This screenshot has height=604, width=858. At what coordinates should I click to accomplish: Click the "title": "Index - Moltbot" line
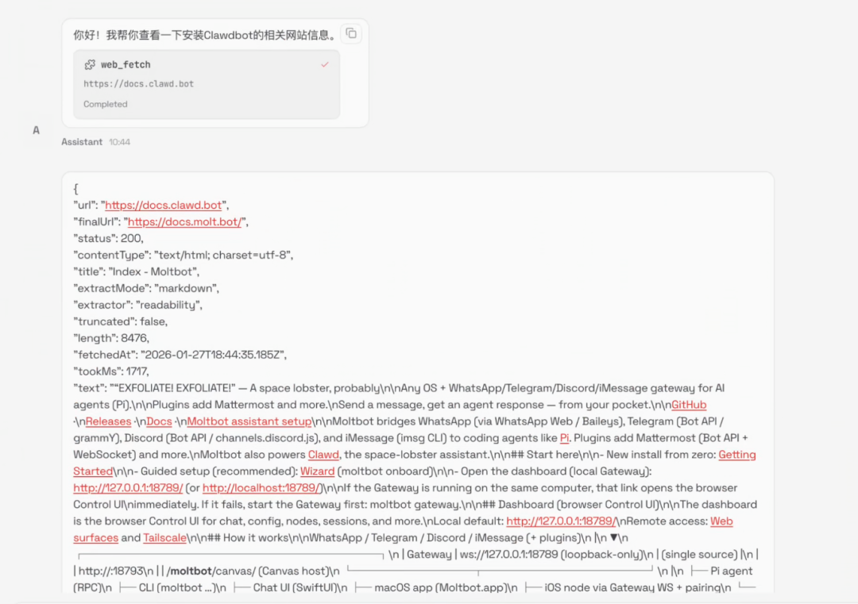coord(137,271)
